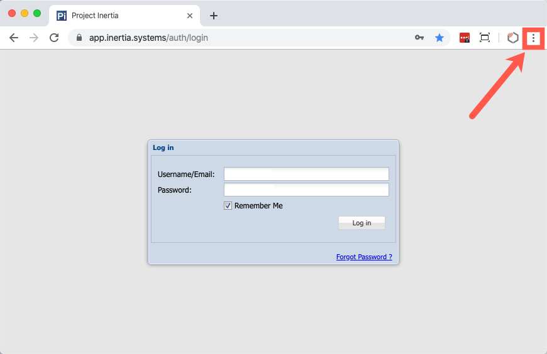Open the Forgot Password ? link
The height and width of the screenshot is (354, 547).
pyautogui.click(x=364, y=257)
